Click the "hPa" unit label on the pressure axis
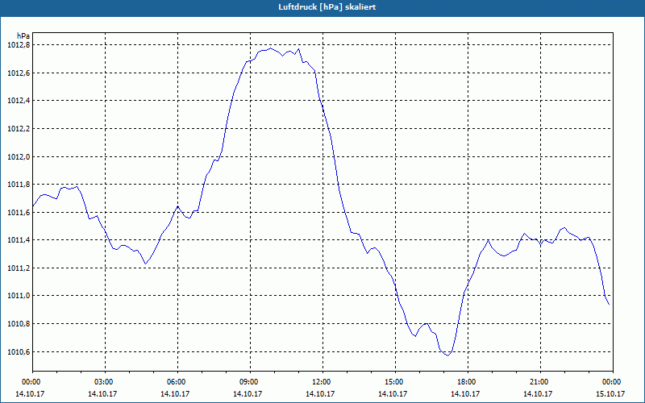 [23, 36]
